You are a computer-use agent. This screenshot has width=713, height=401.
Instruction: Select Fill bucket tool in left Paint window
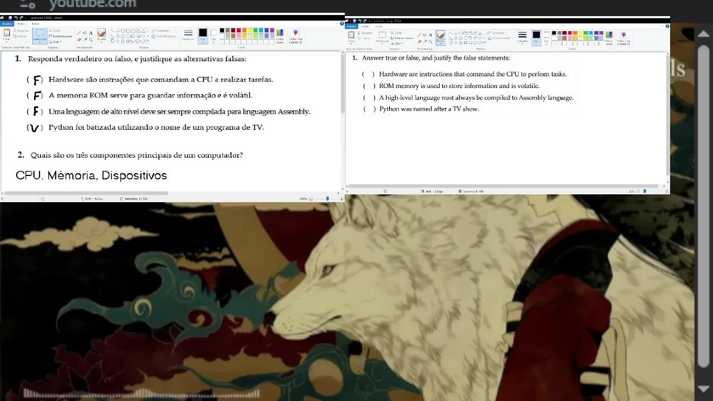(85, 33)
